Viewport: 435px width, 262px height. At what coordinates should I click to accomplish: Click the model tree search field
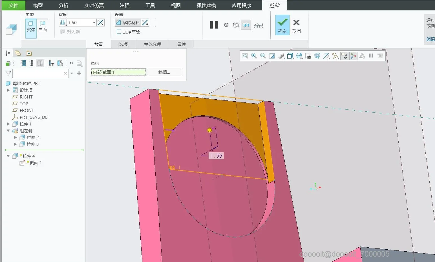pos(38,73)
